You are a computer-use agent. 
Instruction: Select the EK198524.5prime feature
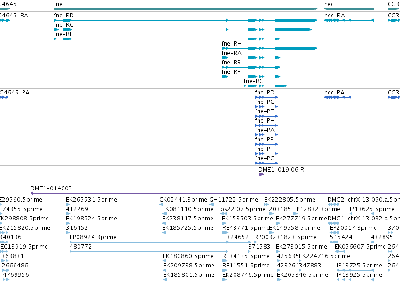click(x=68, y=223)
